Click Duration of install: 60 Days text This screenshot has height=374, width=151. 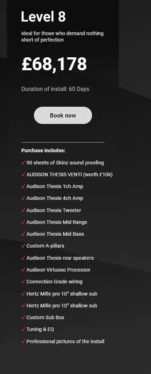[55, 89]
